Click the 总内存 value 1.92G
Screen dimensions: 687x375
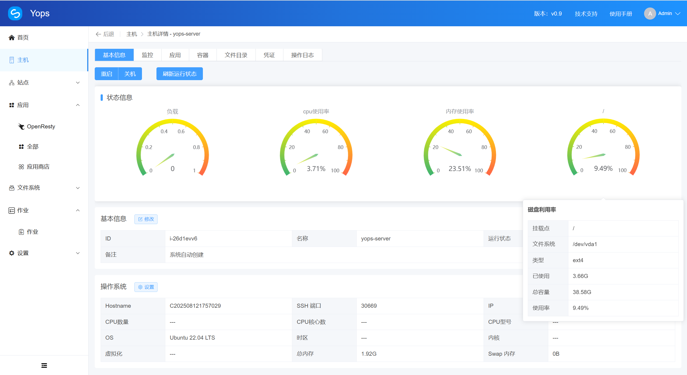(369, 354)
